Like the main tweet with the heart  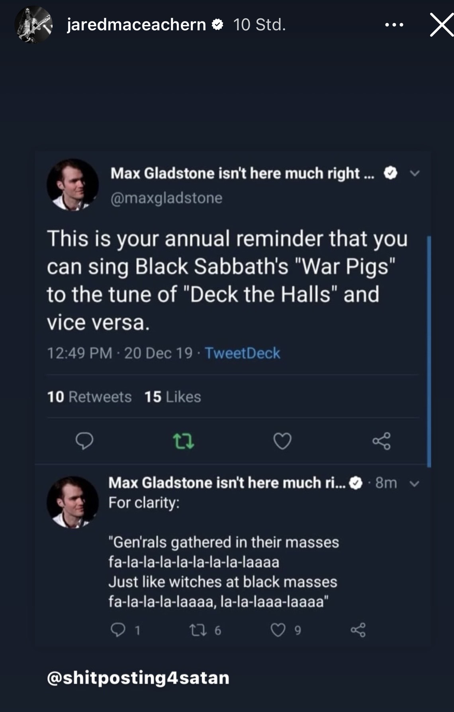pyautogui.click(x=282, y=441)
